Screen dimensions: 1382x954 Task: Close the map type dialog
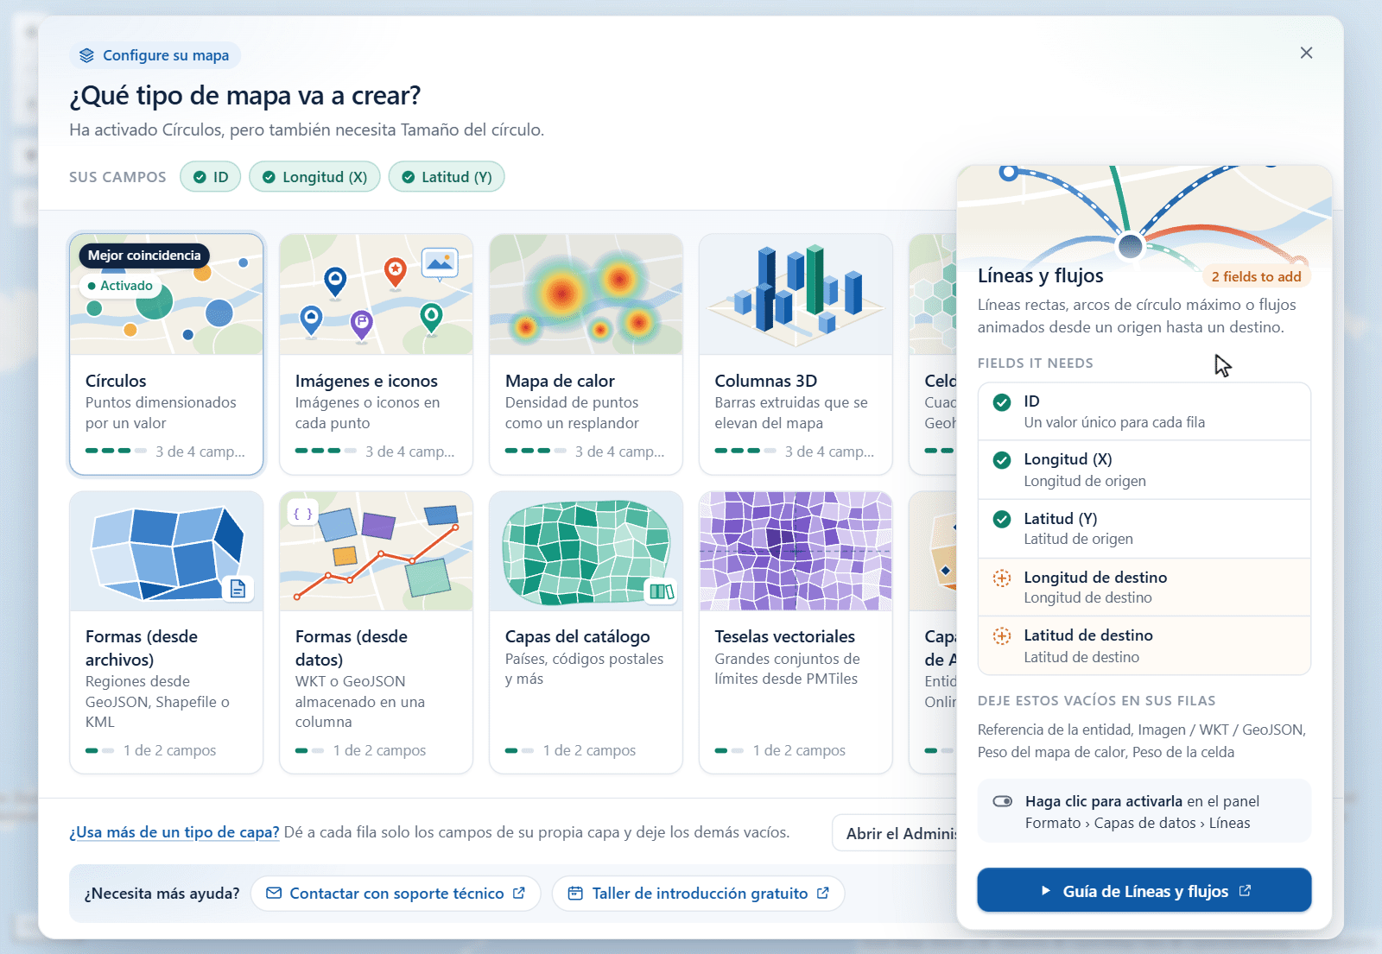(1306, 53)
